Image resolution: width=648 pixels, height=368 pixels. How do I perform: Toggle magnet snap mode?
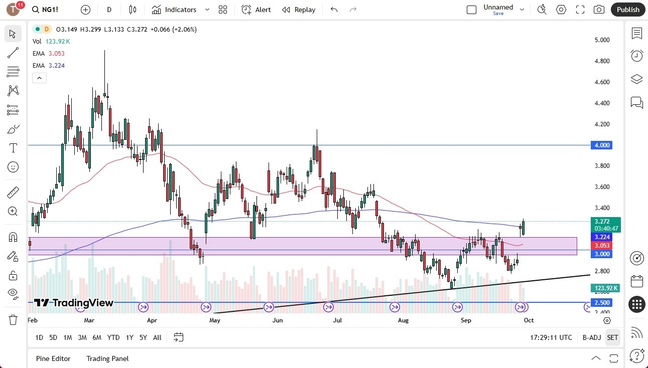click(x=13, y=237)
